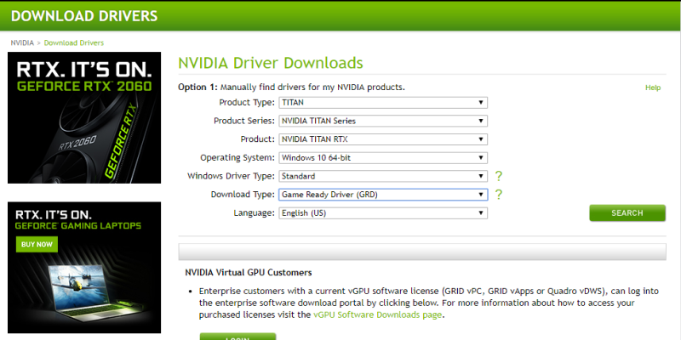Click the Language label
The image size is (681, 340).
pyautogui.click(x=254, y=213)
